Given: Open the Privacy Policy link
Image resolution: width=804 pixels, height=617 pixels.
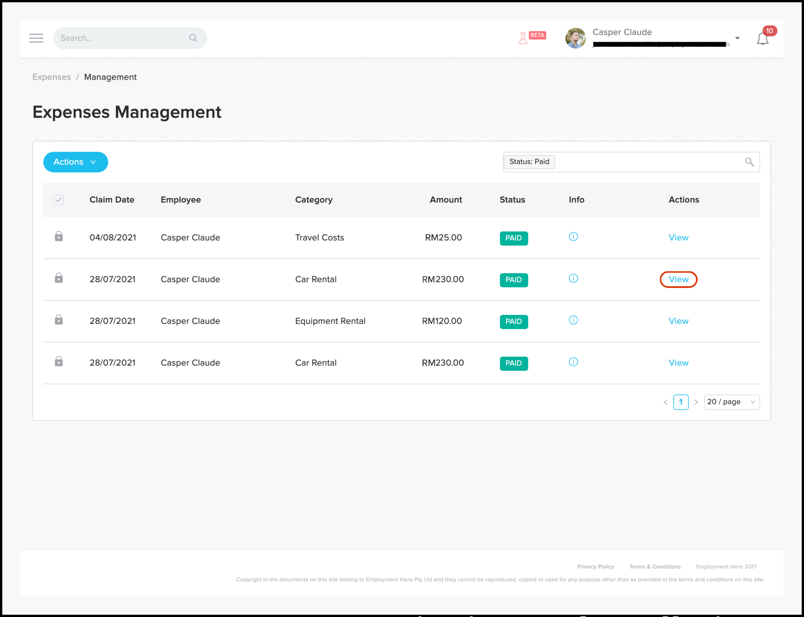Looking at the screenshot, I should [595, 567].
